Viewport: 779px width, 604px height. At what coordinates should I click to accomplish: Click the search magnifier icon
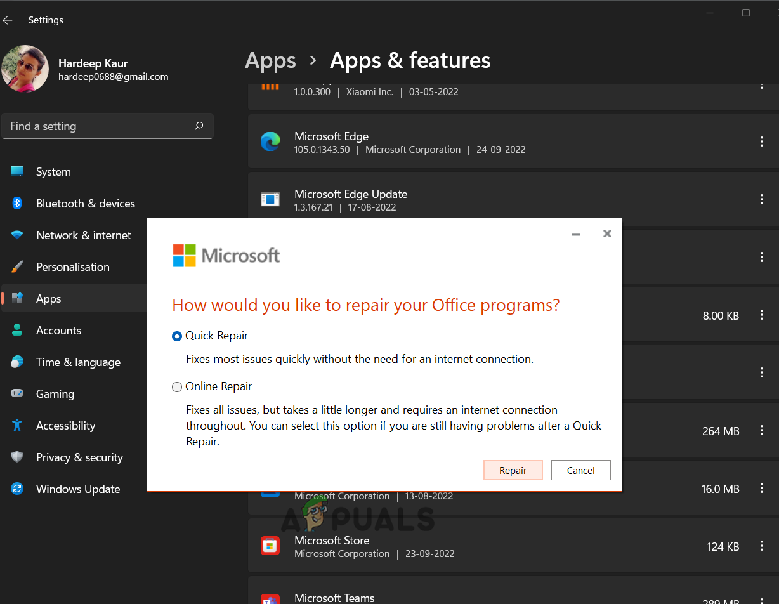click(x=199, y=126)
